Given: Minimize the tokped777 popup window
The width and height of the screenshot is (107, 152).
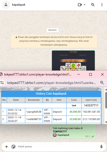Looking at the screenshot, I should 79,74.
